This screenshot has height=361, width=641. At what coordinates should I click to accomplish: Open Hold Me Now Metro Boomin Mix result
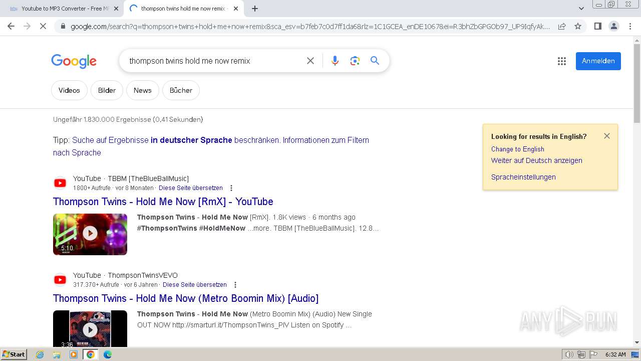point(186,298)
